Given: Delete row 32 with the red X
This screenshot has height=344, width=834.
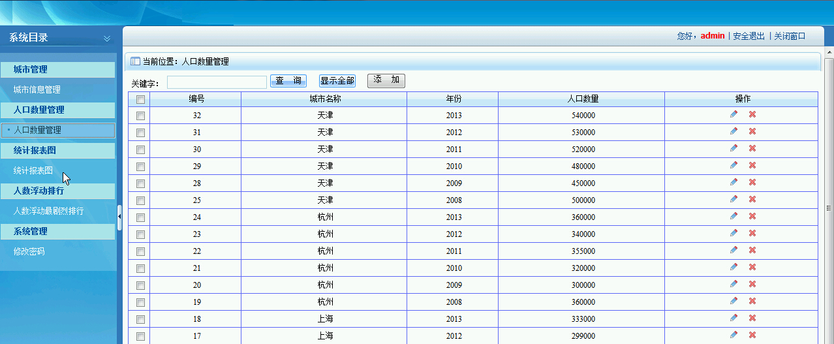Looking at the screenshot, I should 752,114.
